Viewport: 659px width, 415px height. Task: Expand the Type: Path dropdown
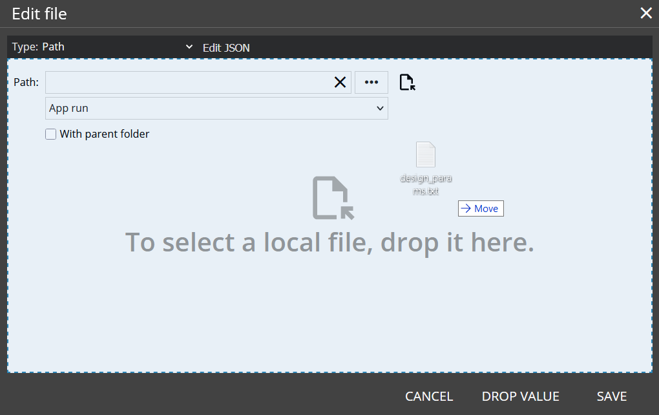[103, 47]
